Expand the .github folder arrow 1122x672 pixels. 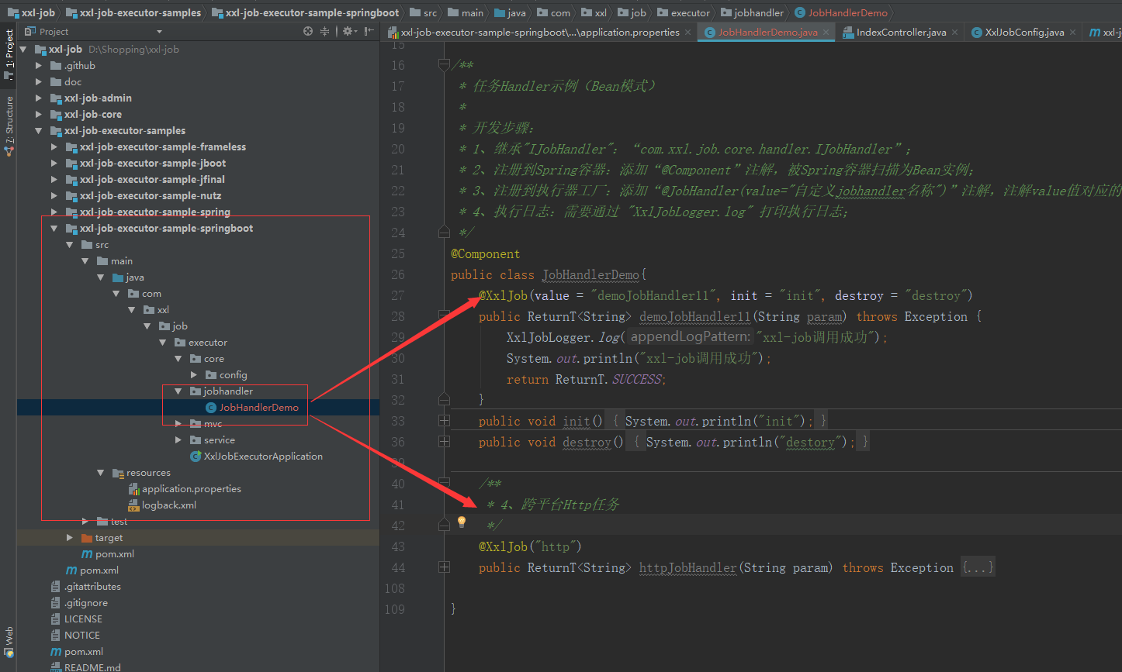pos(39,66)
